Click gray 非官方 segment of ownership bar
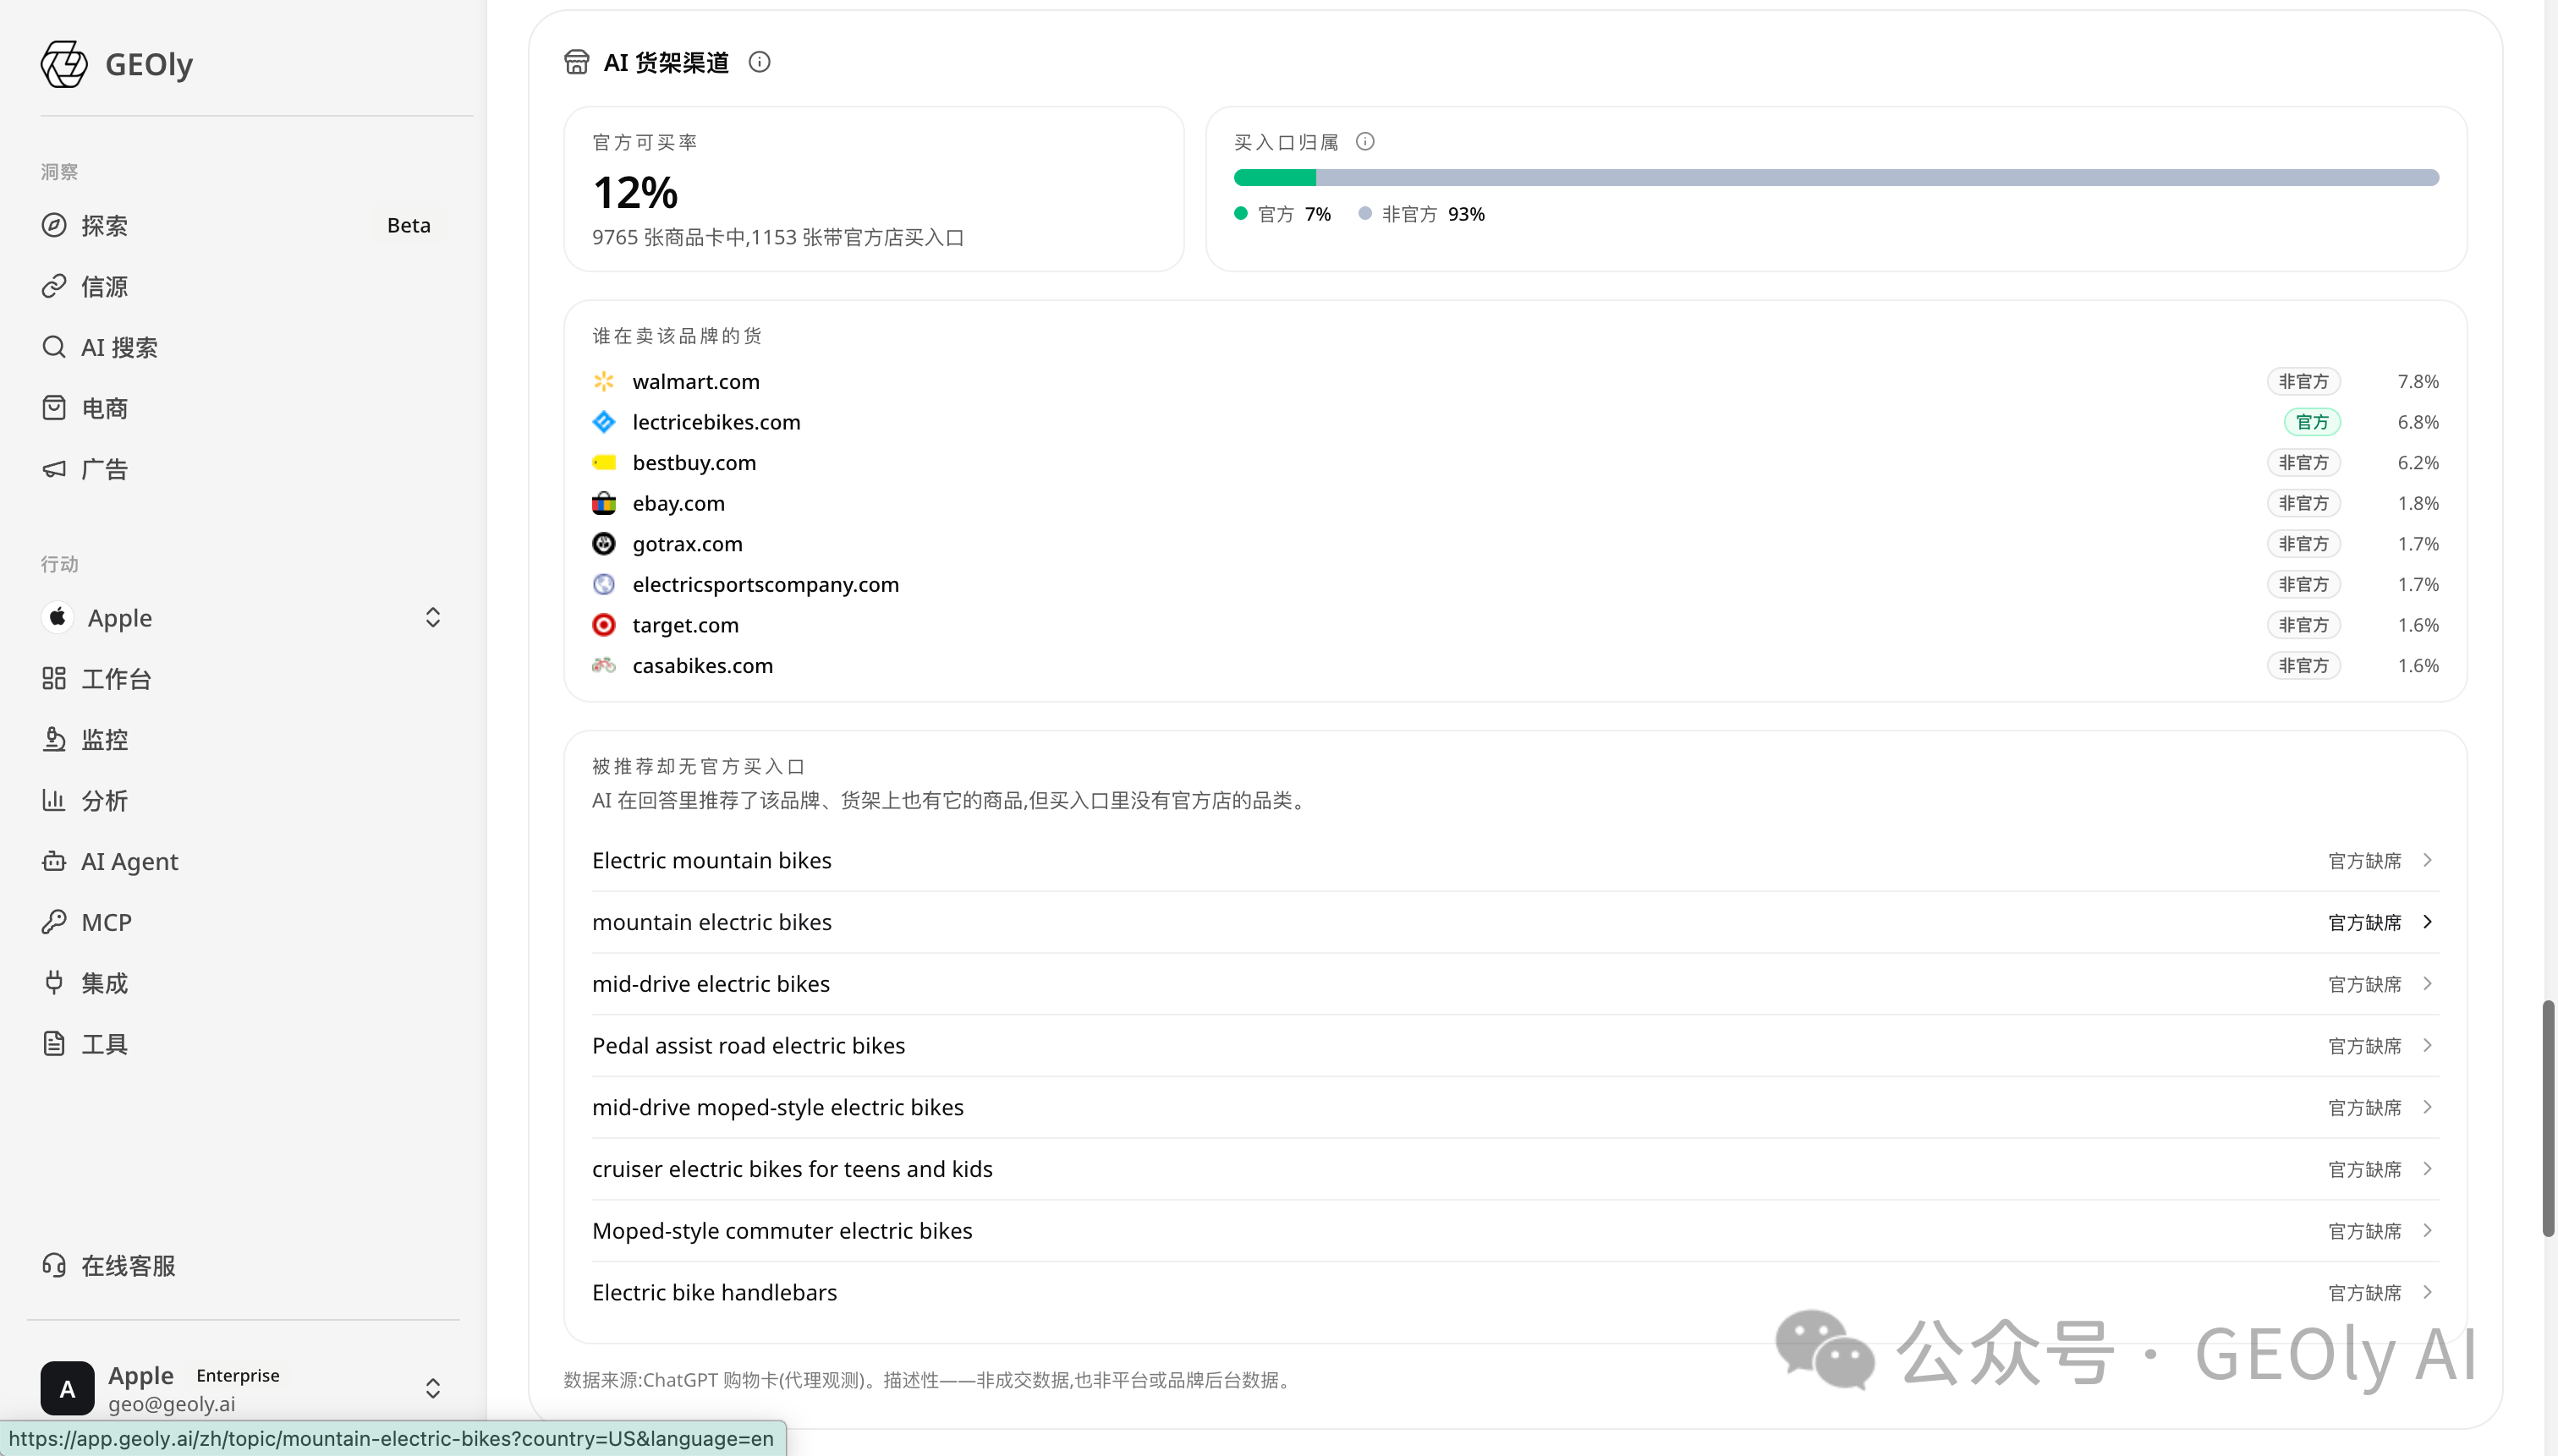This screenshot has height=1456, width=2558. click(x=1878, y=177)
